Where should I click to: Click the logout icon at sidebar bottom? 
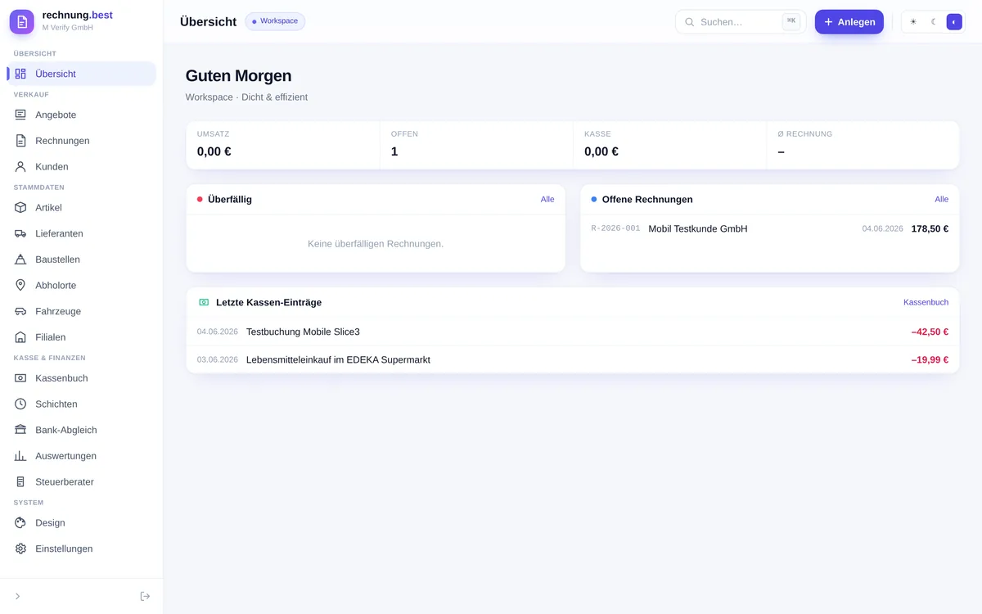coord(145,596)
